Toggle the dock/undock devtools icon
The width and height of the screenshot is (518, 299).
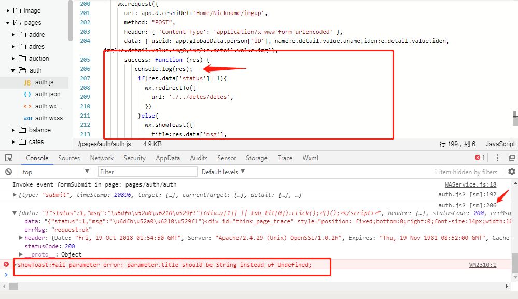(512, 158)
